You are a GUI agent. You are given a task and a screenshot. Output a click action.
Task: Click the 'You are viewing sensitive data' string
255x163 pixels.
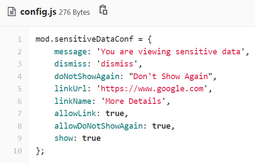[171, 52]
